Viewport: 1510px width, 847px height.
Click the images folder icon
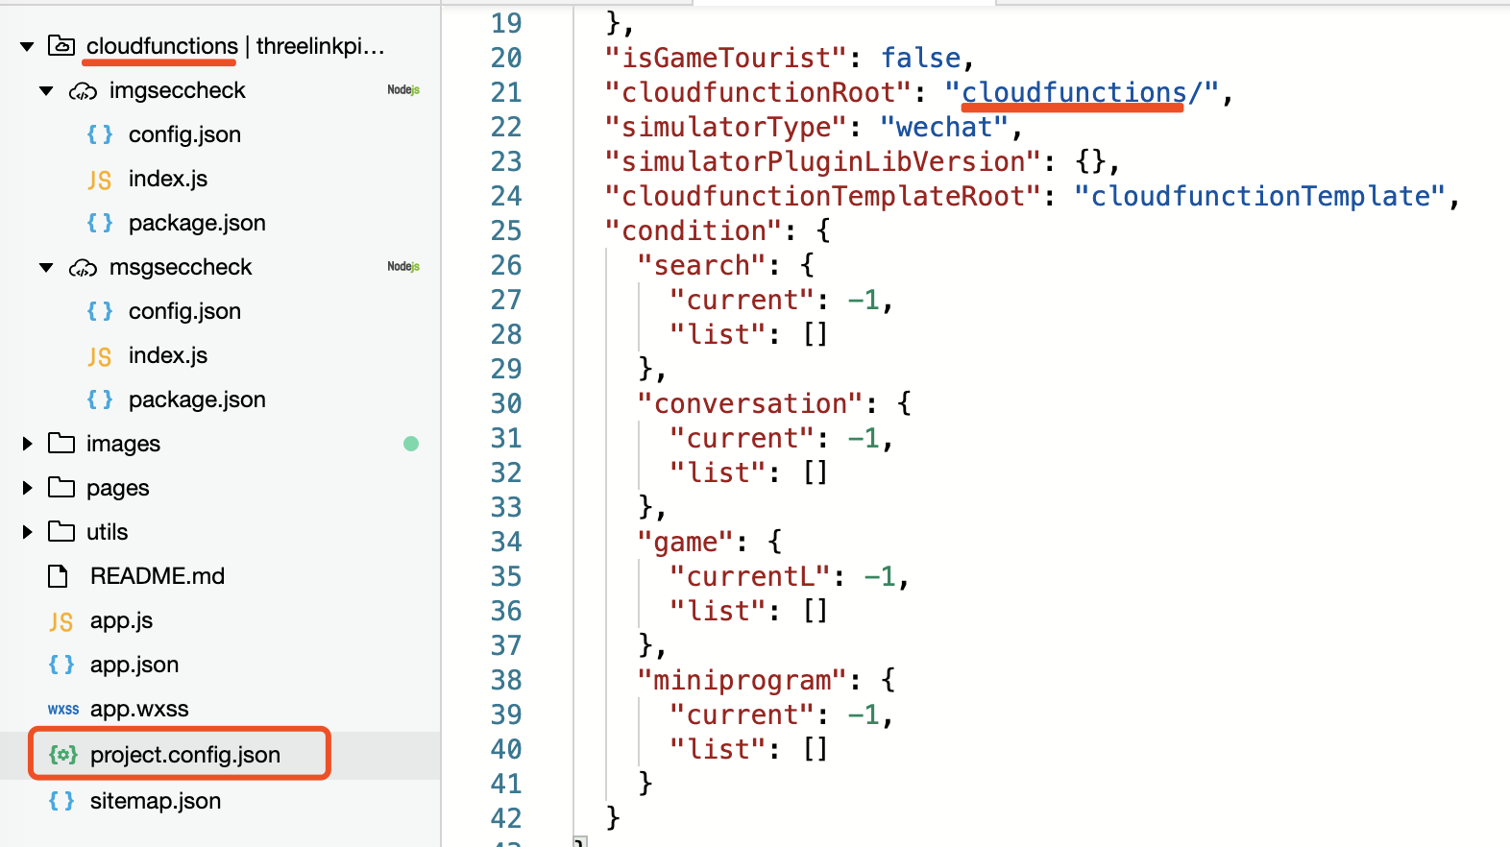61,443
